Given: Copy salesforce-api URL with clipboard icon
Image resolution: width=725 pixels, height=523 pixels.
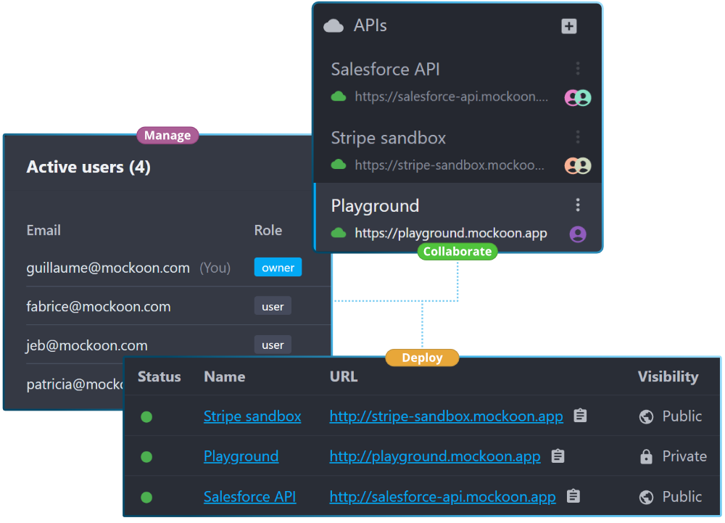Looking at the screenshot, I should (x=573, y=496).
